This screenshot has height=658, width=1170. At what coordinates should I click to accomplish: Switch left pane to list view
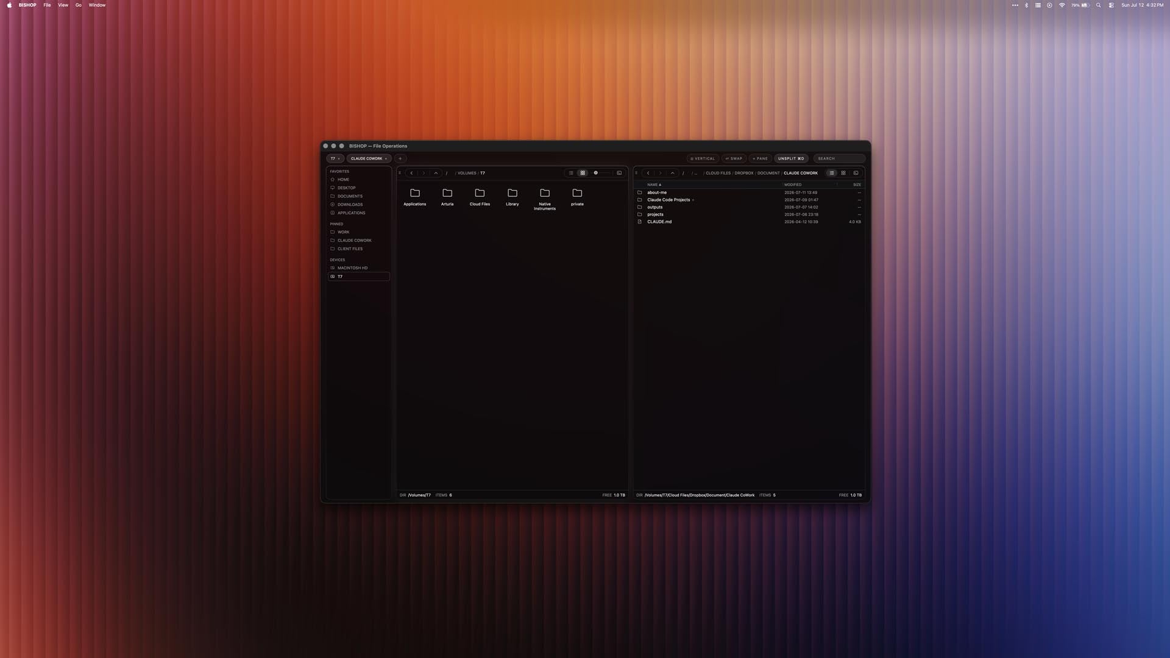point(571,173)
